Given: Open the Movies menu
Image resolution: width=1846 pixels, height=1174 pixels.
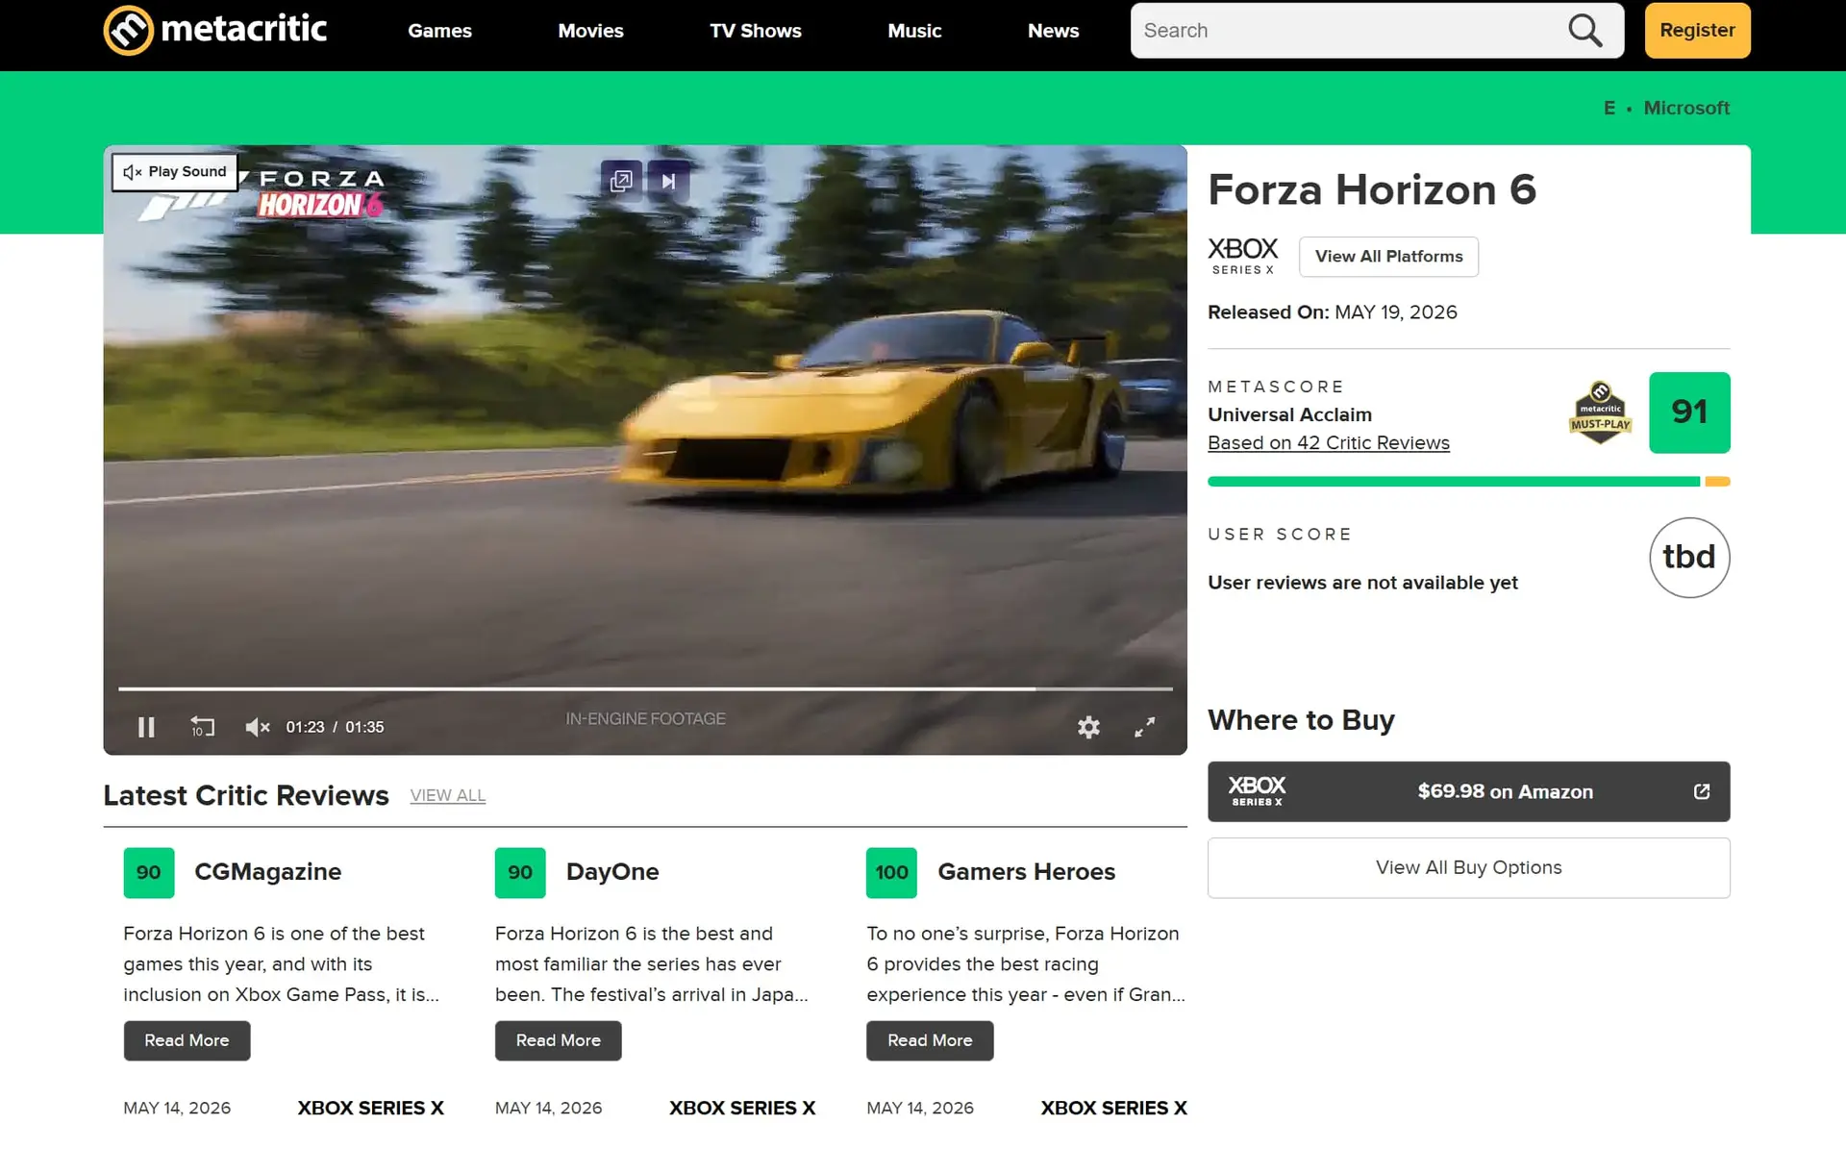Looking at the screenshot, I should 590,31.
